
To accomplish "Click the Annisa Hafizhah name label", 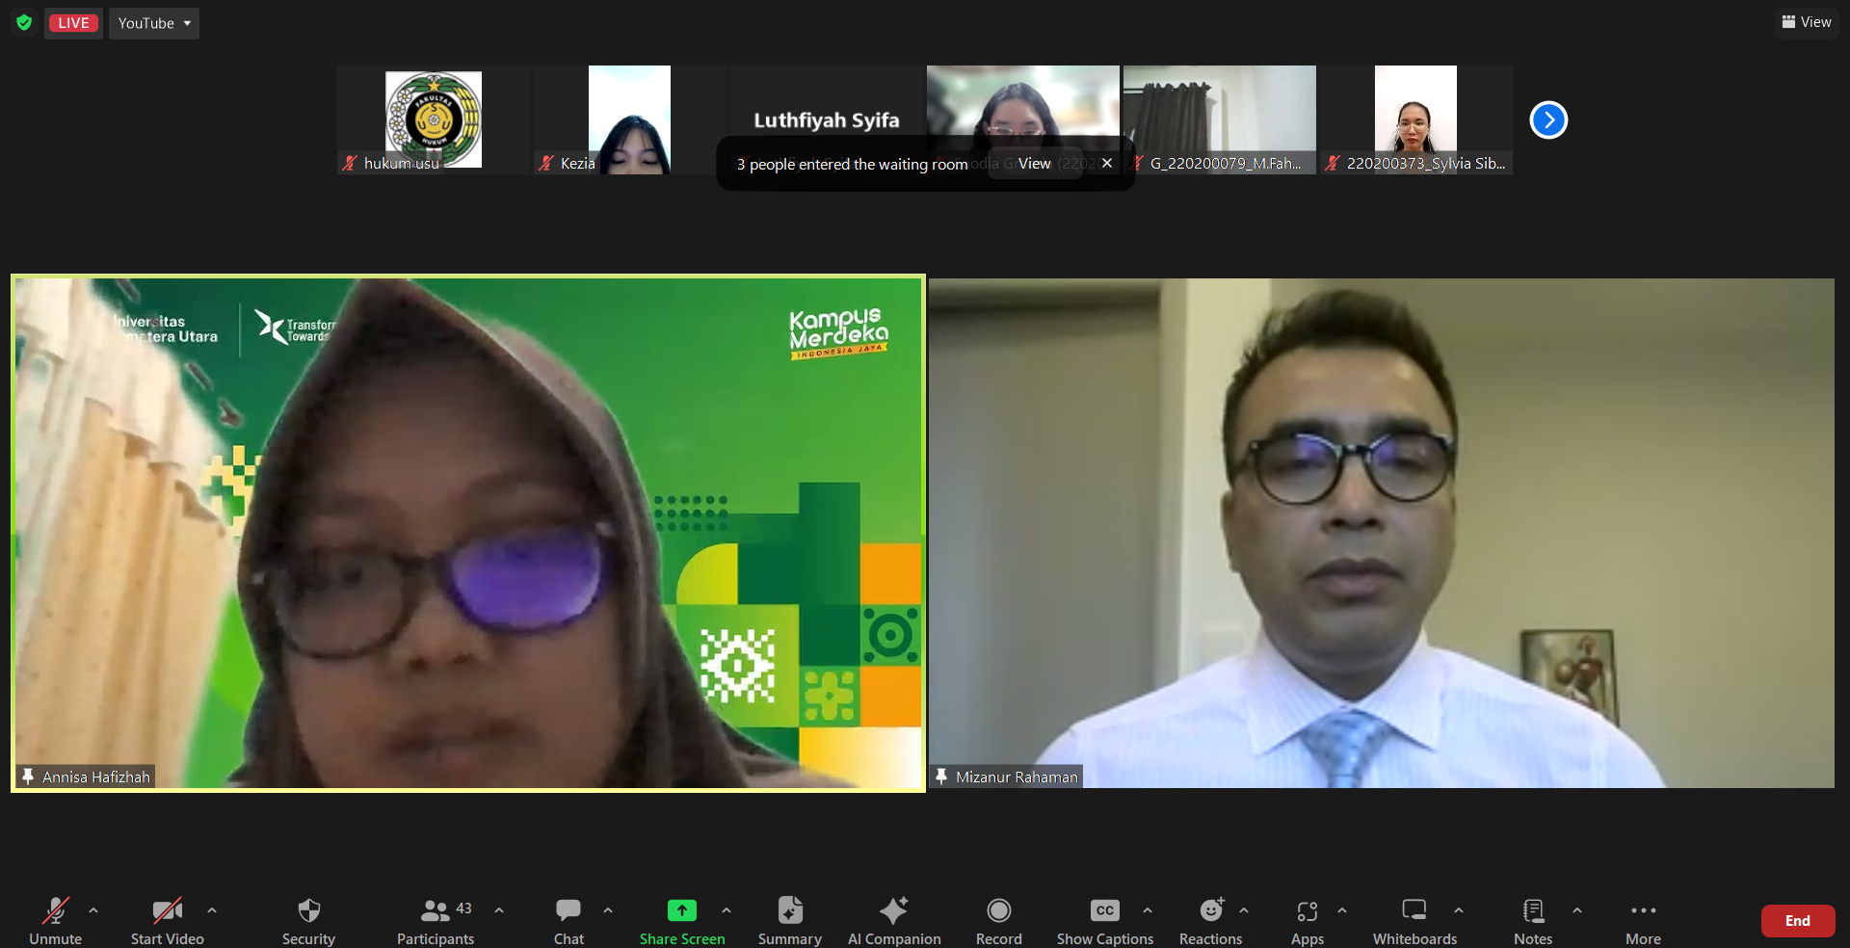I will pos(96,777).
